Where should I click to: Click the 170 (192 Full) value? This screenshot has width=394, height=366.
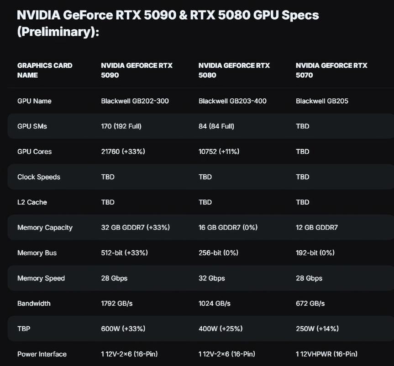121,126
